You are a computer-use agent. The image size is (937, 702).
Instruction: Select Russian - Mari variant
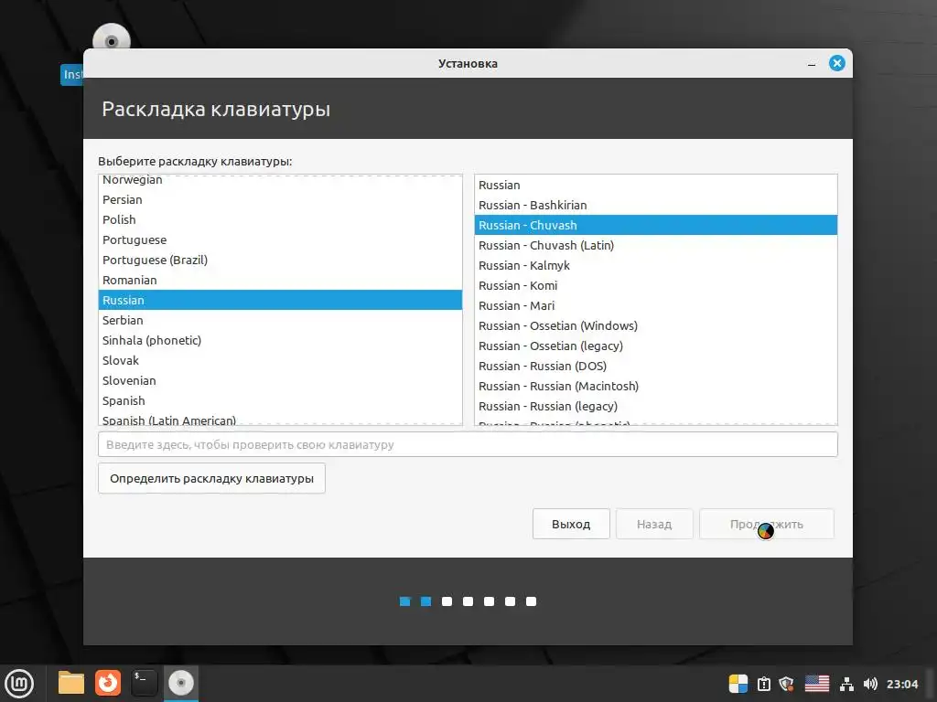(x=655, y=305)
